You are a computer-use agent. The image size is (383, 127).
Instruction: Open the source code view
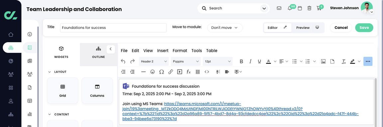pyautogui.click(x=207, y=72)
